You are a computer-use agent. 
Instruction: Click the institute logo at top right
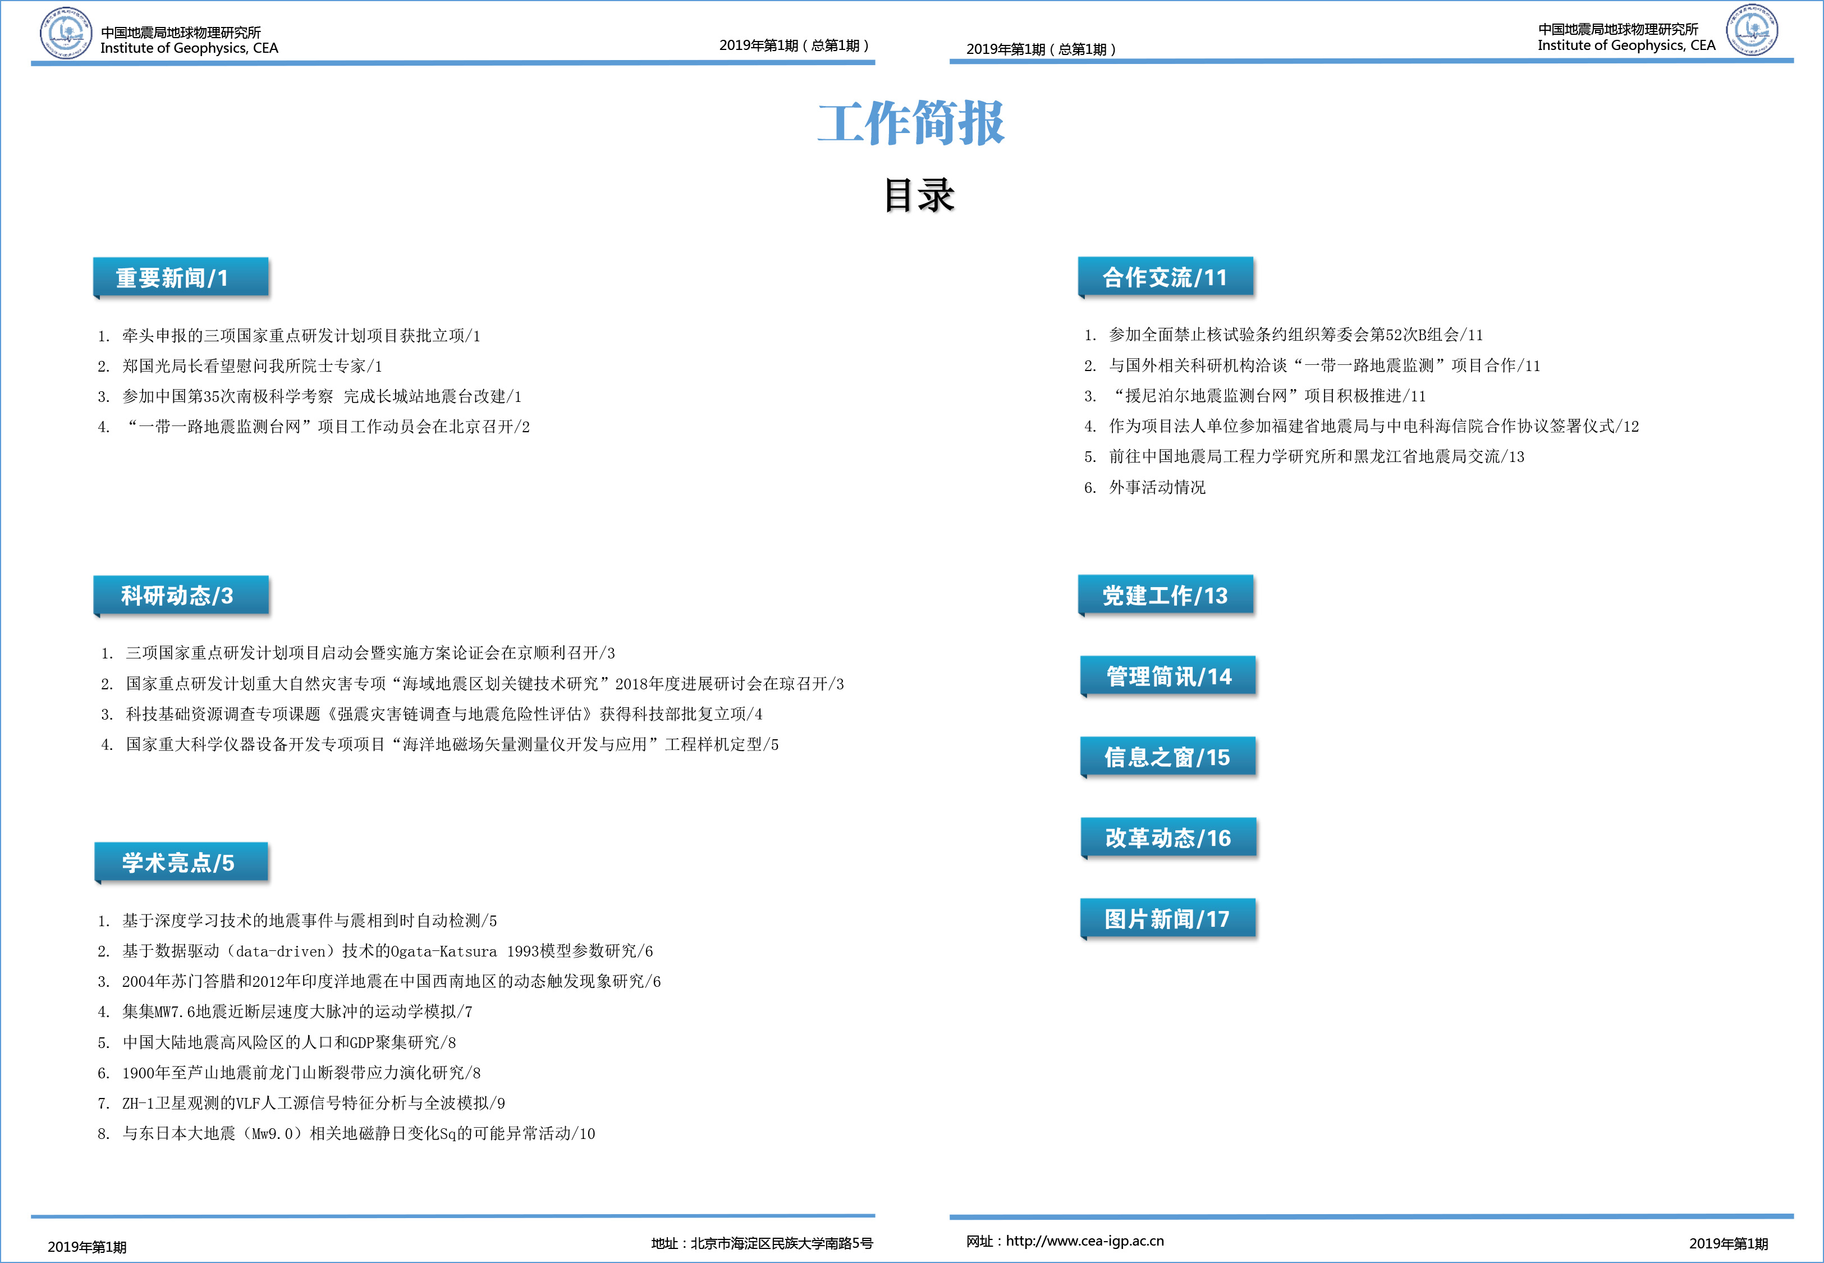coord(1752,30)
